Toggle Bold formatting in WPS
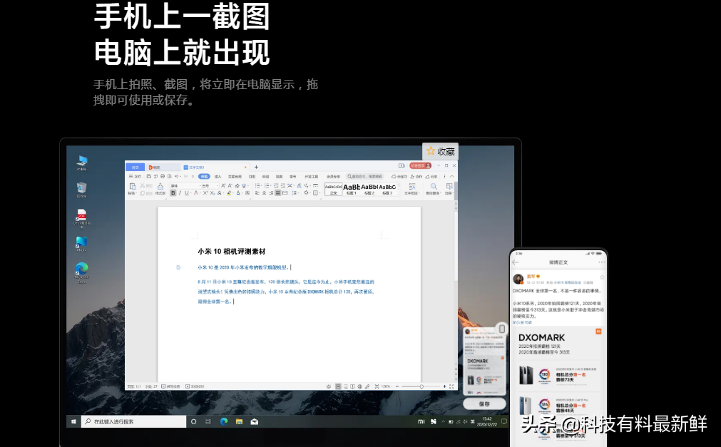Screen dimensions: 721x447 (x=173, y=192)
